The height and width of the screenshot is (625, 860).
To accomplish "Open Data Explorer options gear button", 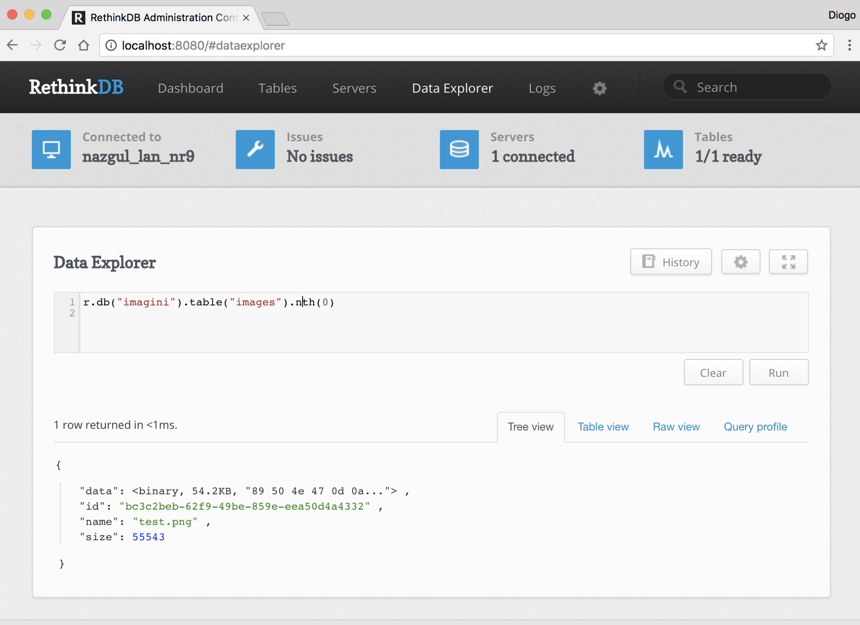I will 740,262.
